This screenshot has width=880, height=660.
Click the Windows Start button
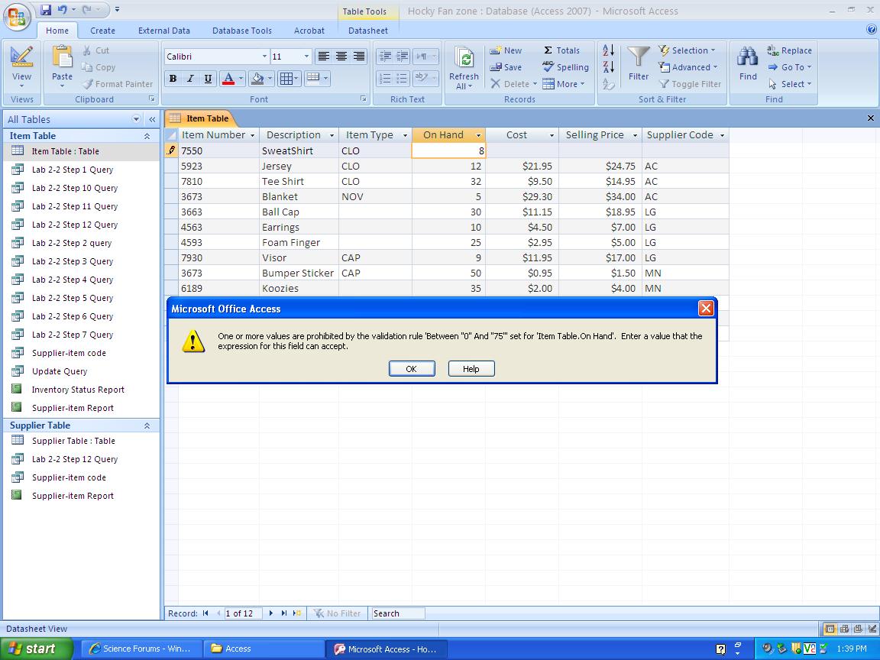pyautogui.click(x=37, y=649)
